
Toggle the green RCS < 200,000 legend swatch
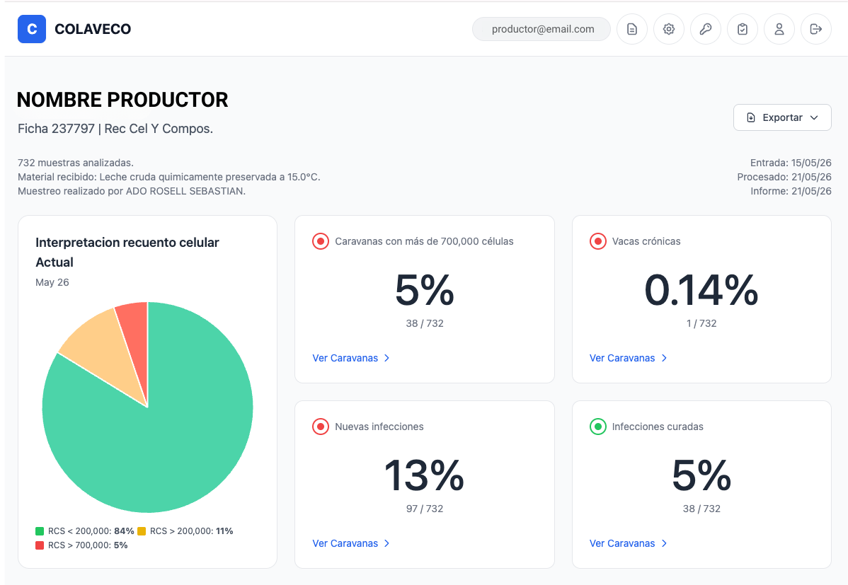pos(40,531)
